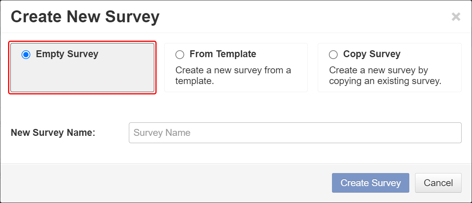
Task: Close the Create New Survey dialog
Action: coord(456,17)
